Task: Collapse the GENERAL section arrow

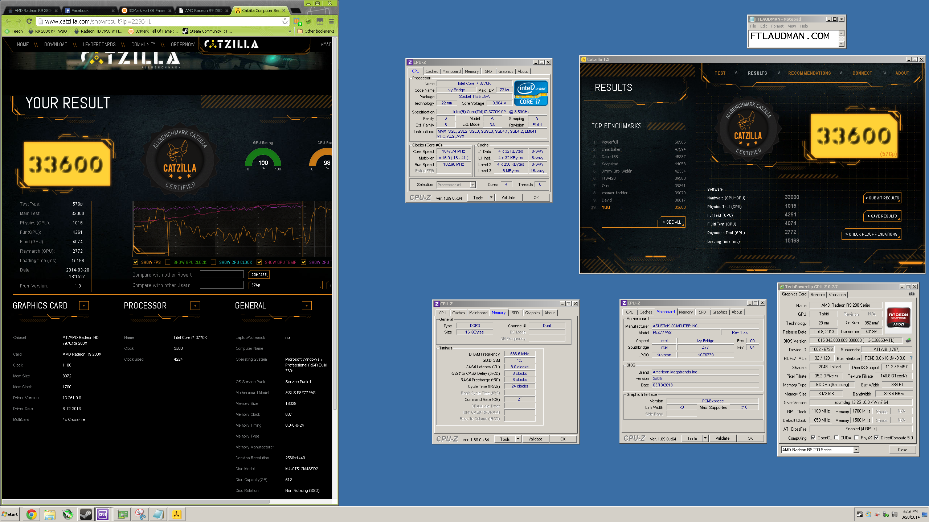Action: click(x=307, y=306)
